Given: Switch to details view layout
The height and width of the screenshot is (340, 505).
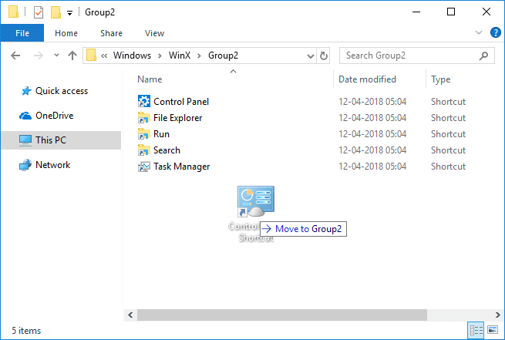Looking at the screenshot, I should pyautogui.click(x=476, y=330).
